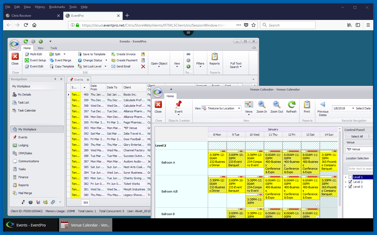The width and height of the screenshot is (377, 235).
Task: Click the up-down arrows icon under Navigation
Action: (23, 202)
